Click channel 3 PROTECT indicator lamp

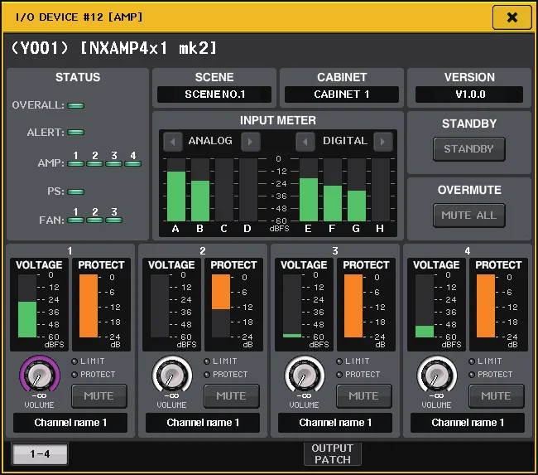pyautogui.click(x=339, y=375)
